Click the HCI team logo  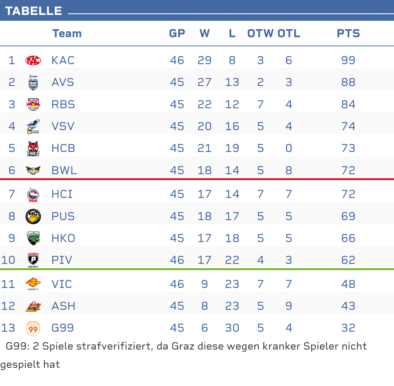point(33,194)
